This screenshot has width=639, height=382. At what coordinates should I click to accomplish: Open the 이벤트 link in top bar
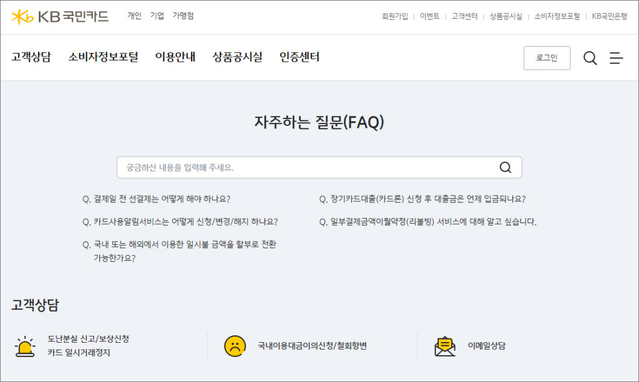click(429, 17)
